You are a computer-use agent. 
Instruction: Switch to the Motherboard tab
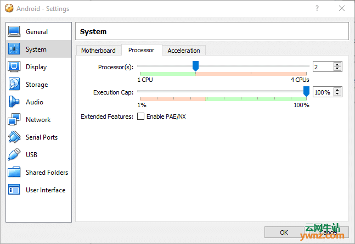coord(98,51)
